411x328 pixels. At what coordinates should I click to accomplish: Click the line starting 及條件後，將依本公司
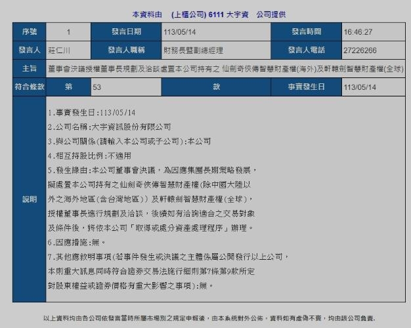[x=150, y=228]
